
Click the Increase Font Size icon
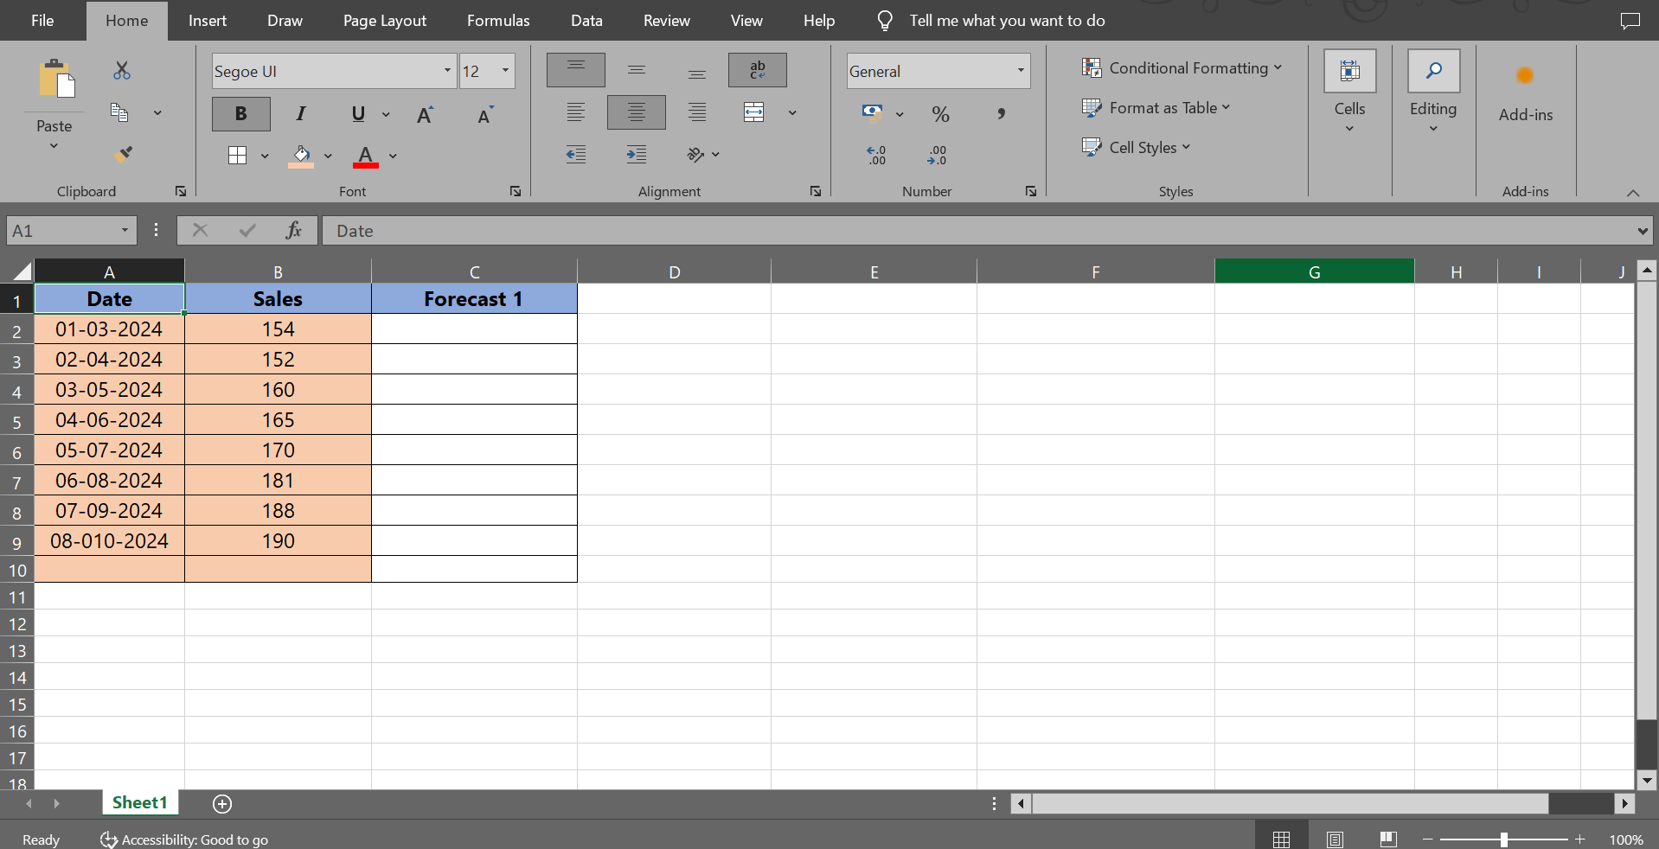click(425, 113)
